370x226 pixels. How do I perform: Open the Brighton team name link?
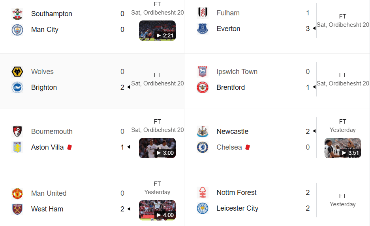44,87
